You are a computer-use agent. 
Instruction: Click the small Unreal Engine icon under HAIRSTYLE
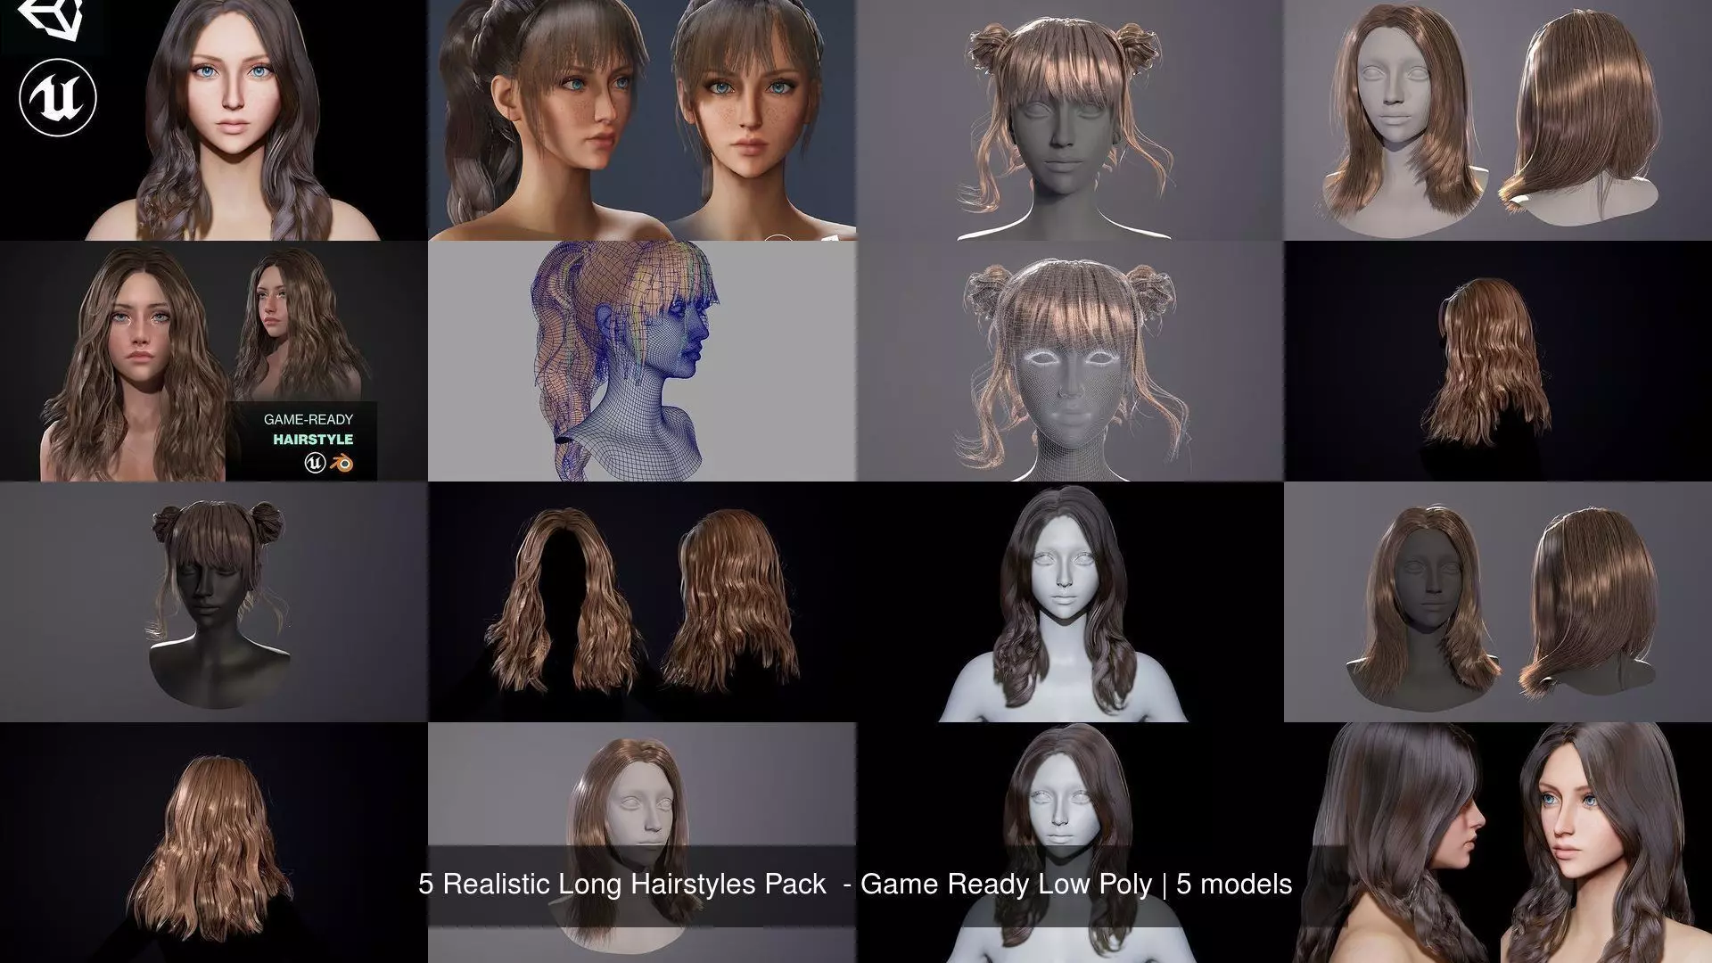[315, 462]
